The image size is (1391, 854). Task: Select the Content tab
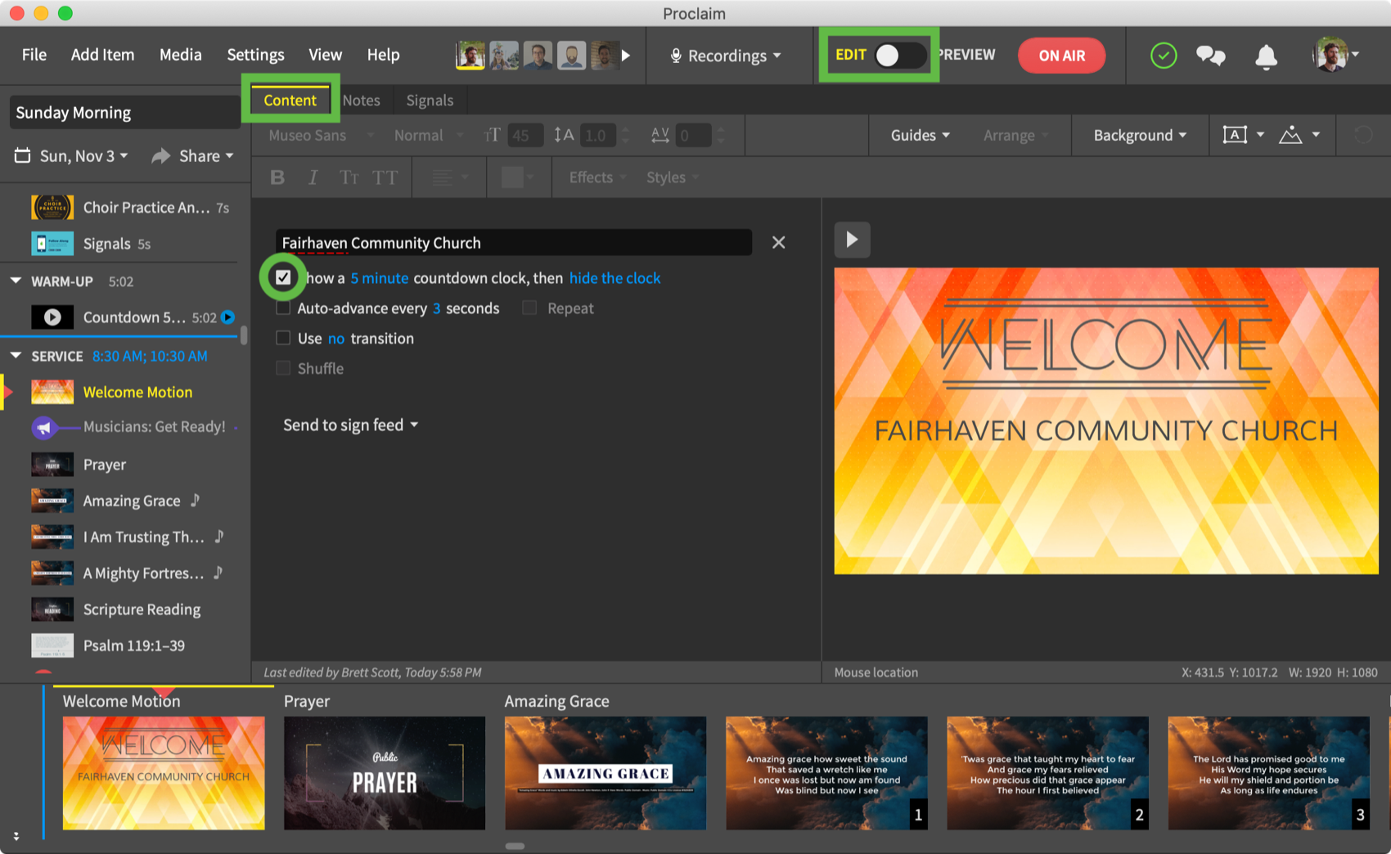[290, 100]
